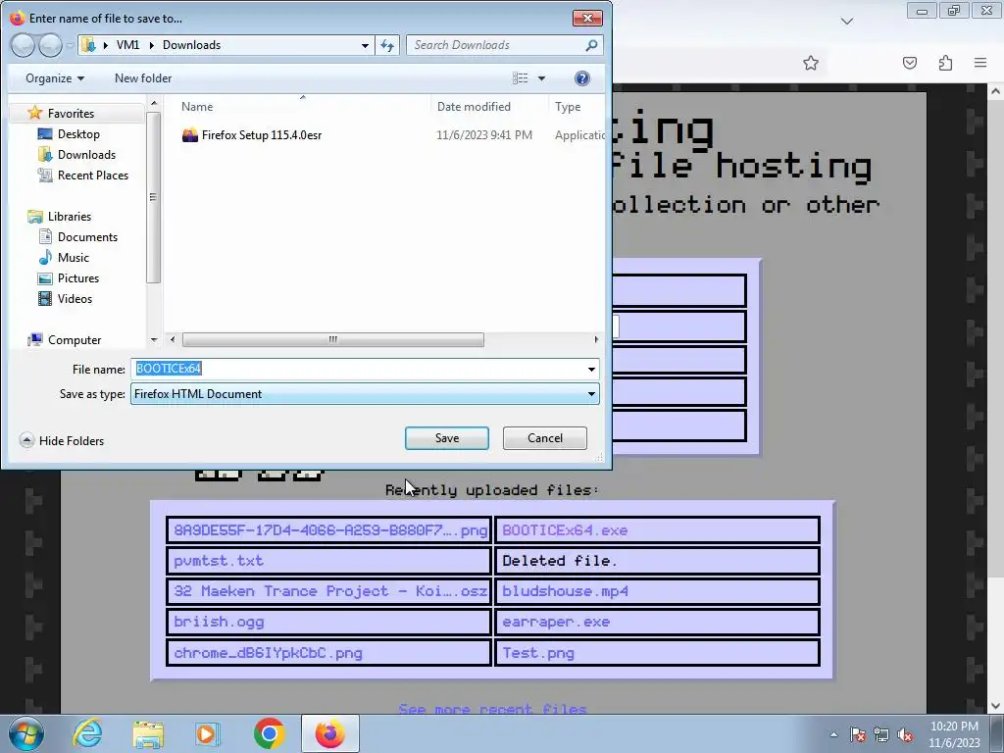Click the Save button
The image size is (1004, 753).
coord(447,438)
